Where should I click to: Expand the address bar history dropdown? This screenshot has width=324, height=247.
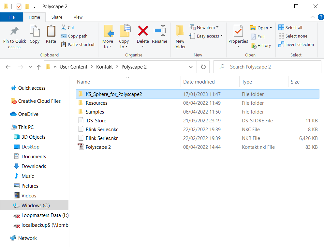click(191, 67)
